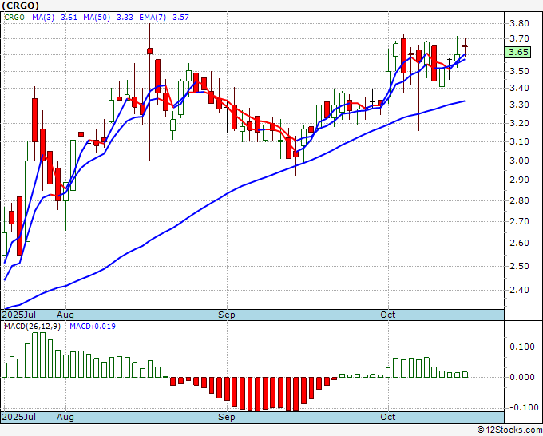This screenshot has height=436, width=543.
Task: Click the MA(50) value 3.33
Action: coord(125,18)
